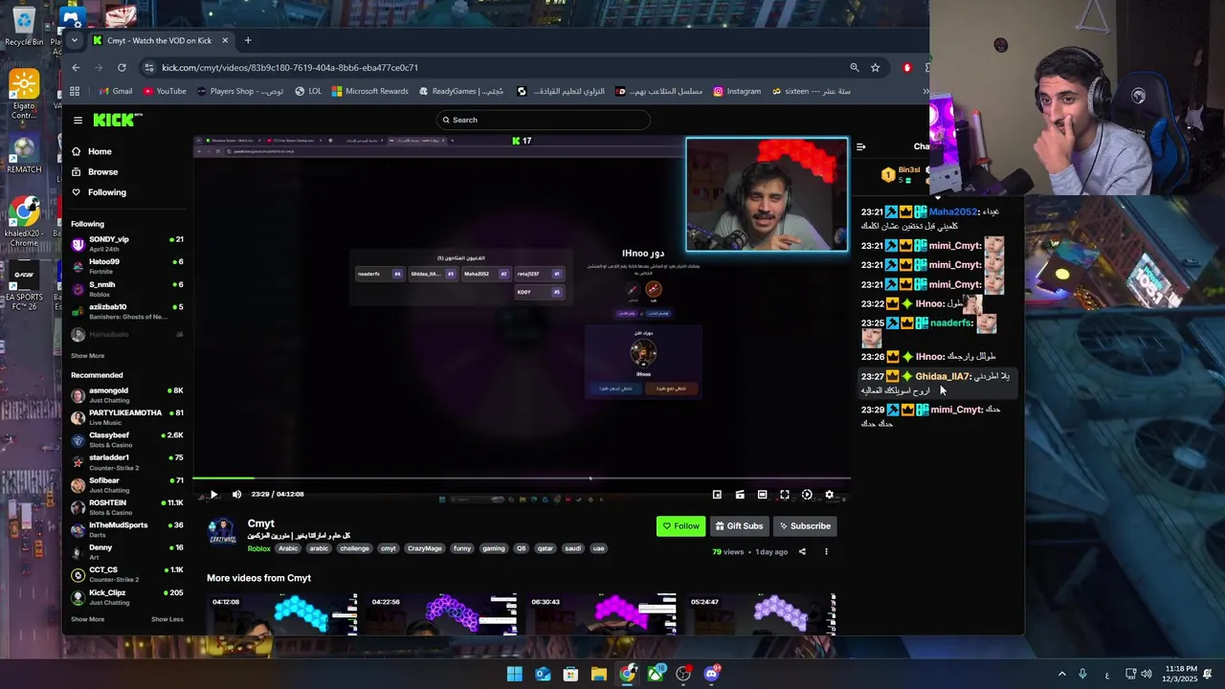This screenshot has width=1225, height=689.
Task: Show hidden system tray icons chevron
Action: point(1061,675)
